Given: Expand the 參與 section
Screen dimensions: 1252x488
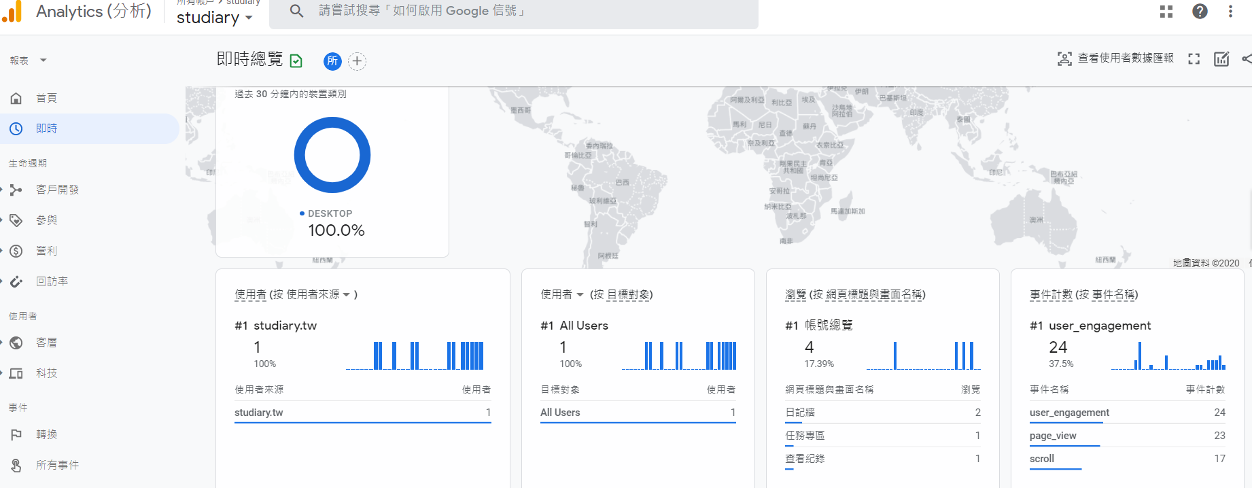Looking at the screenshot, I should 47,220.
